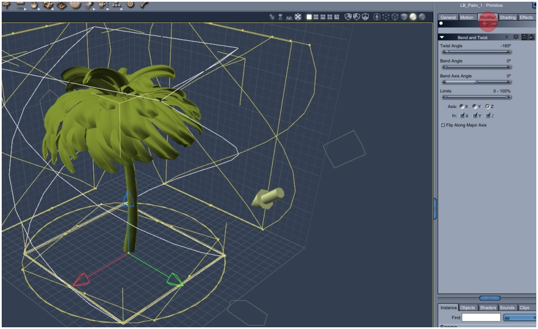Open the General tab
538x329 pixels.
click(448, 17)
